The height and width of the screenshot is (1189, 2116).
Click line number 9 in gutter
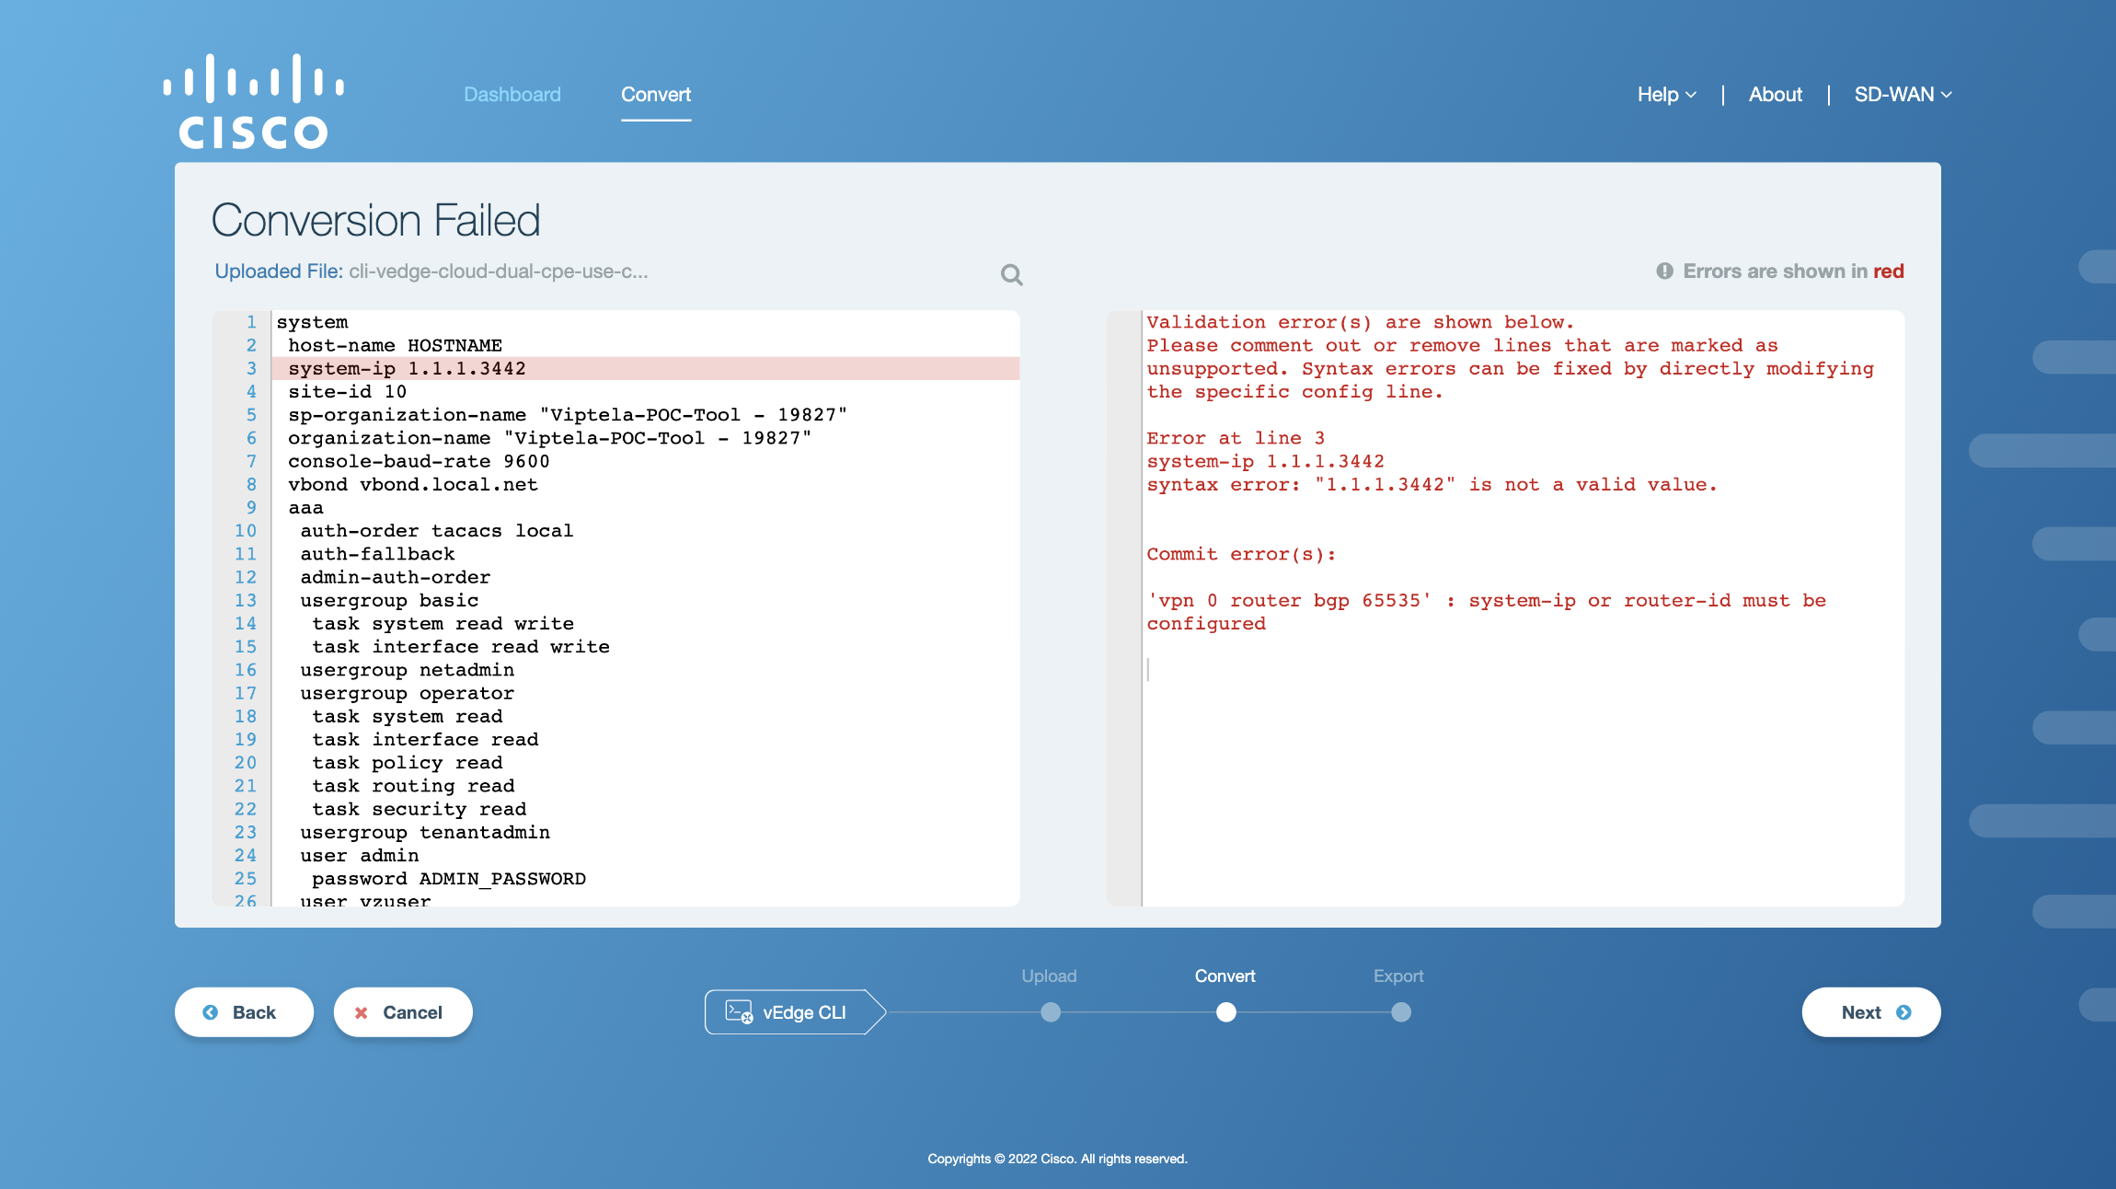(250, 507)
